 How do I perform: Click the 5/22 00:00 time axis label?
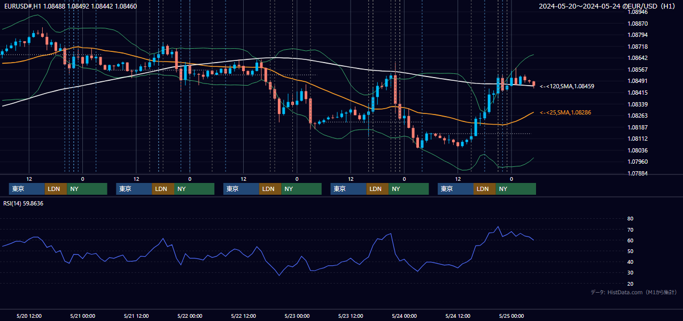click(x=190, y=316)
